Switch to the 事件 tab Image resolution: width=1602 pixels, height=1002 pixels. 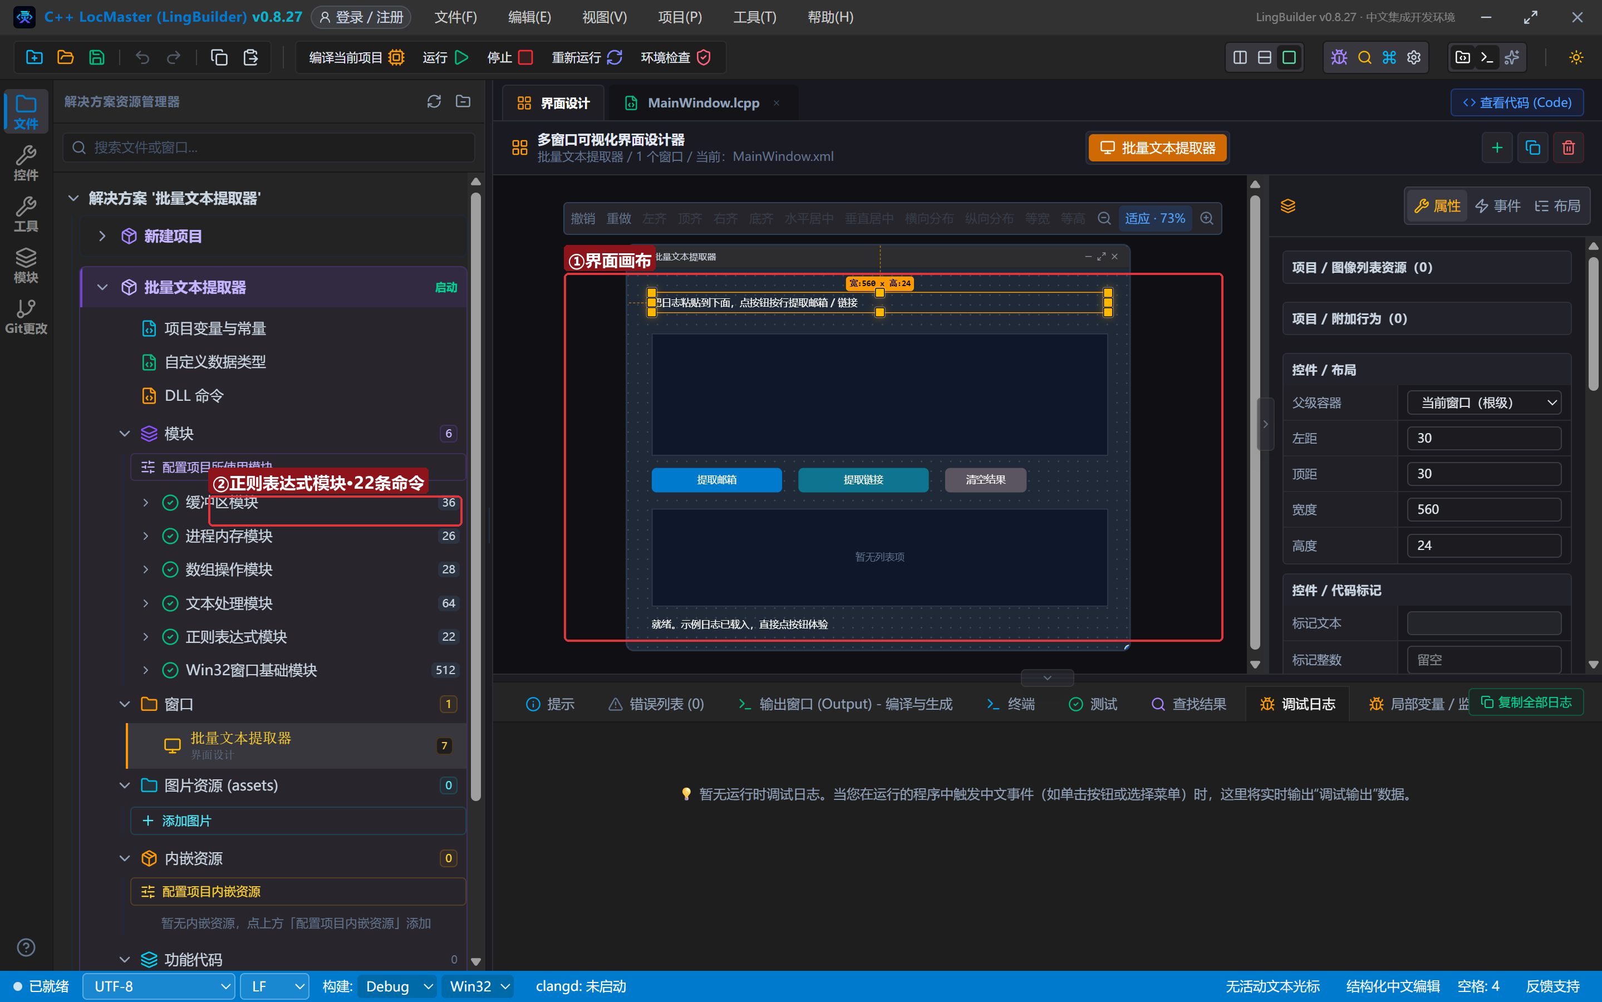pyautogui.click(x=1497, y=206)
